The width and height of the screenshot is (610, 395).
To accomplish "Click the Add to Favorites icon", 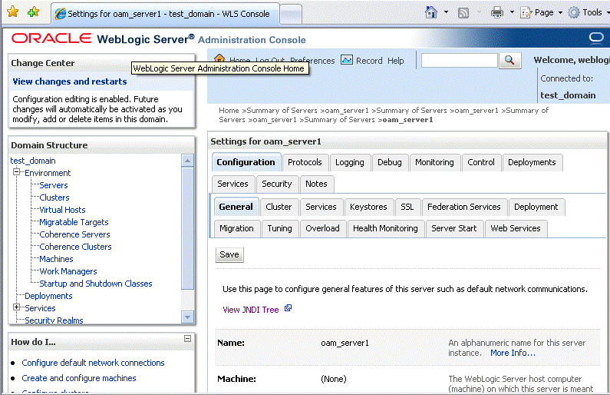I will pyautogui.click(x=34, y=12).
